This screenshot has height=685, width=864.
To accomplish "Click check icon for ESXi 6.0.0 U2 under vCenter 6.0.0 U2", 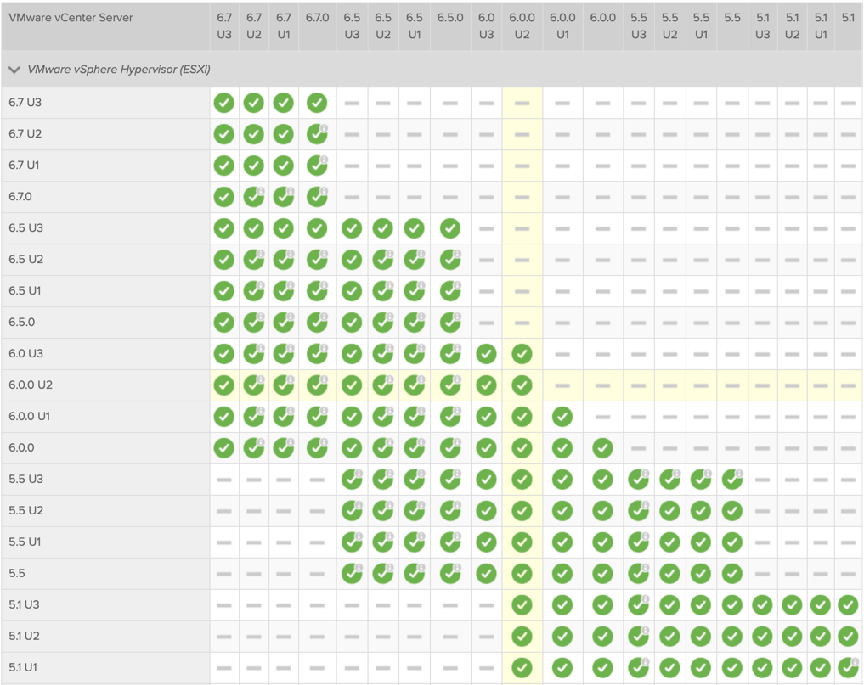I will click(522, 385).
